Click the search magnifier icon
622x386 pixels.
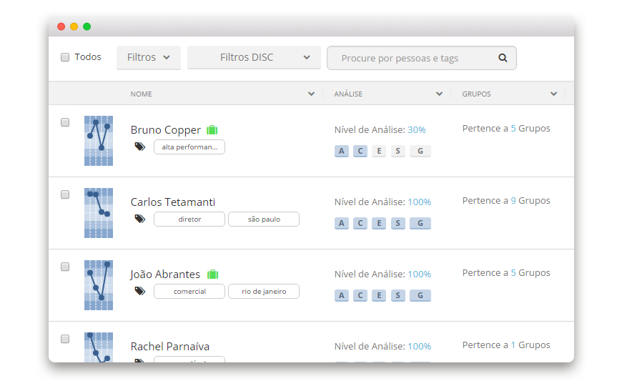click(x=503, y=58)
